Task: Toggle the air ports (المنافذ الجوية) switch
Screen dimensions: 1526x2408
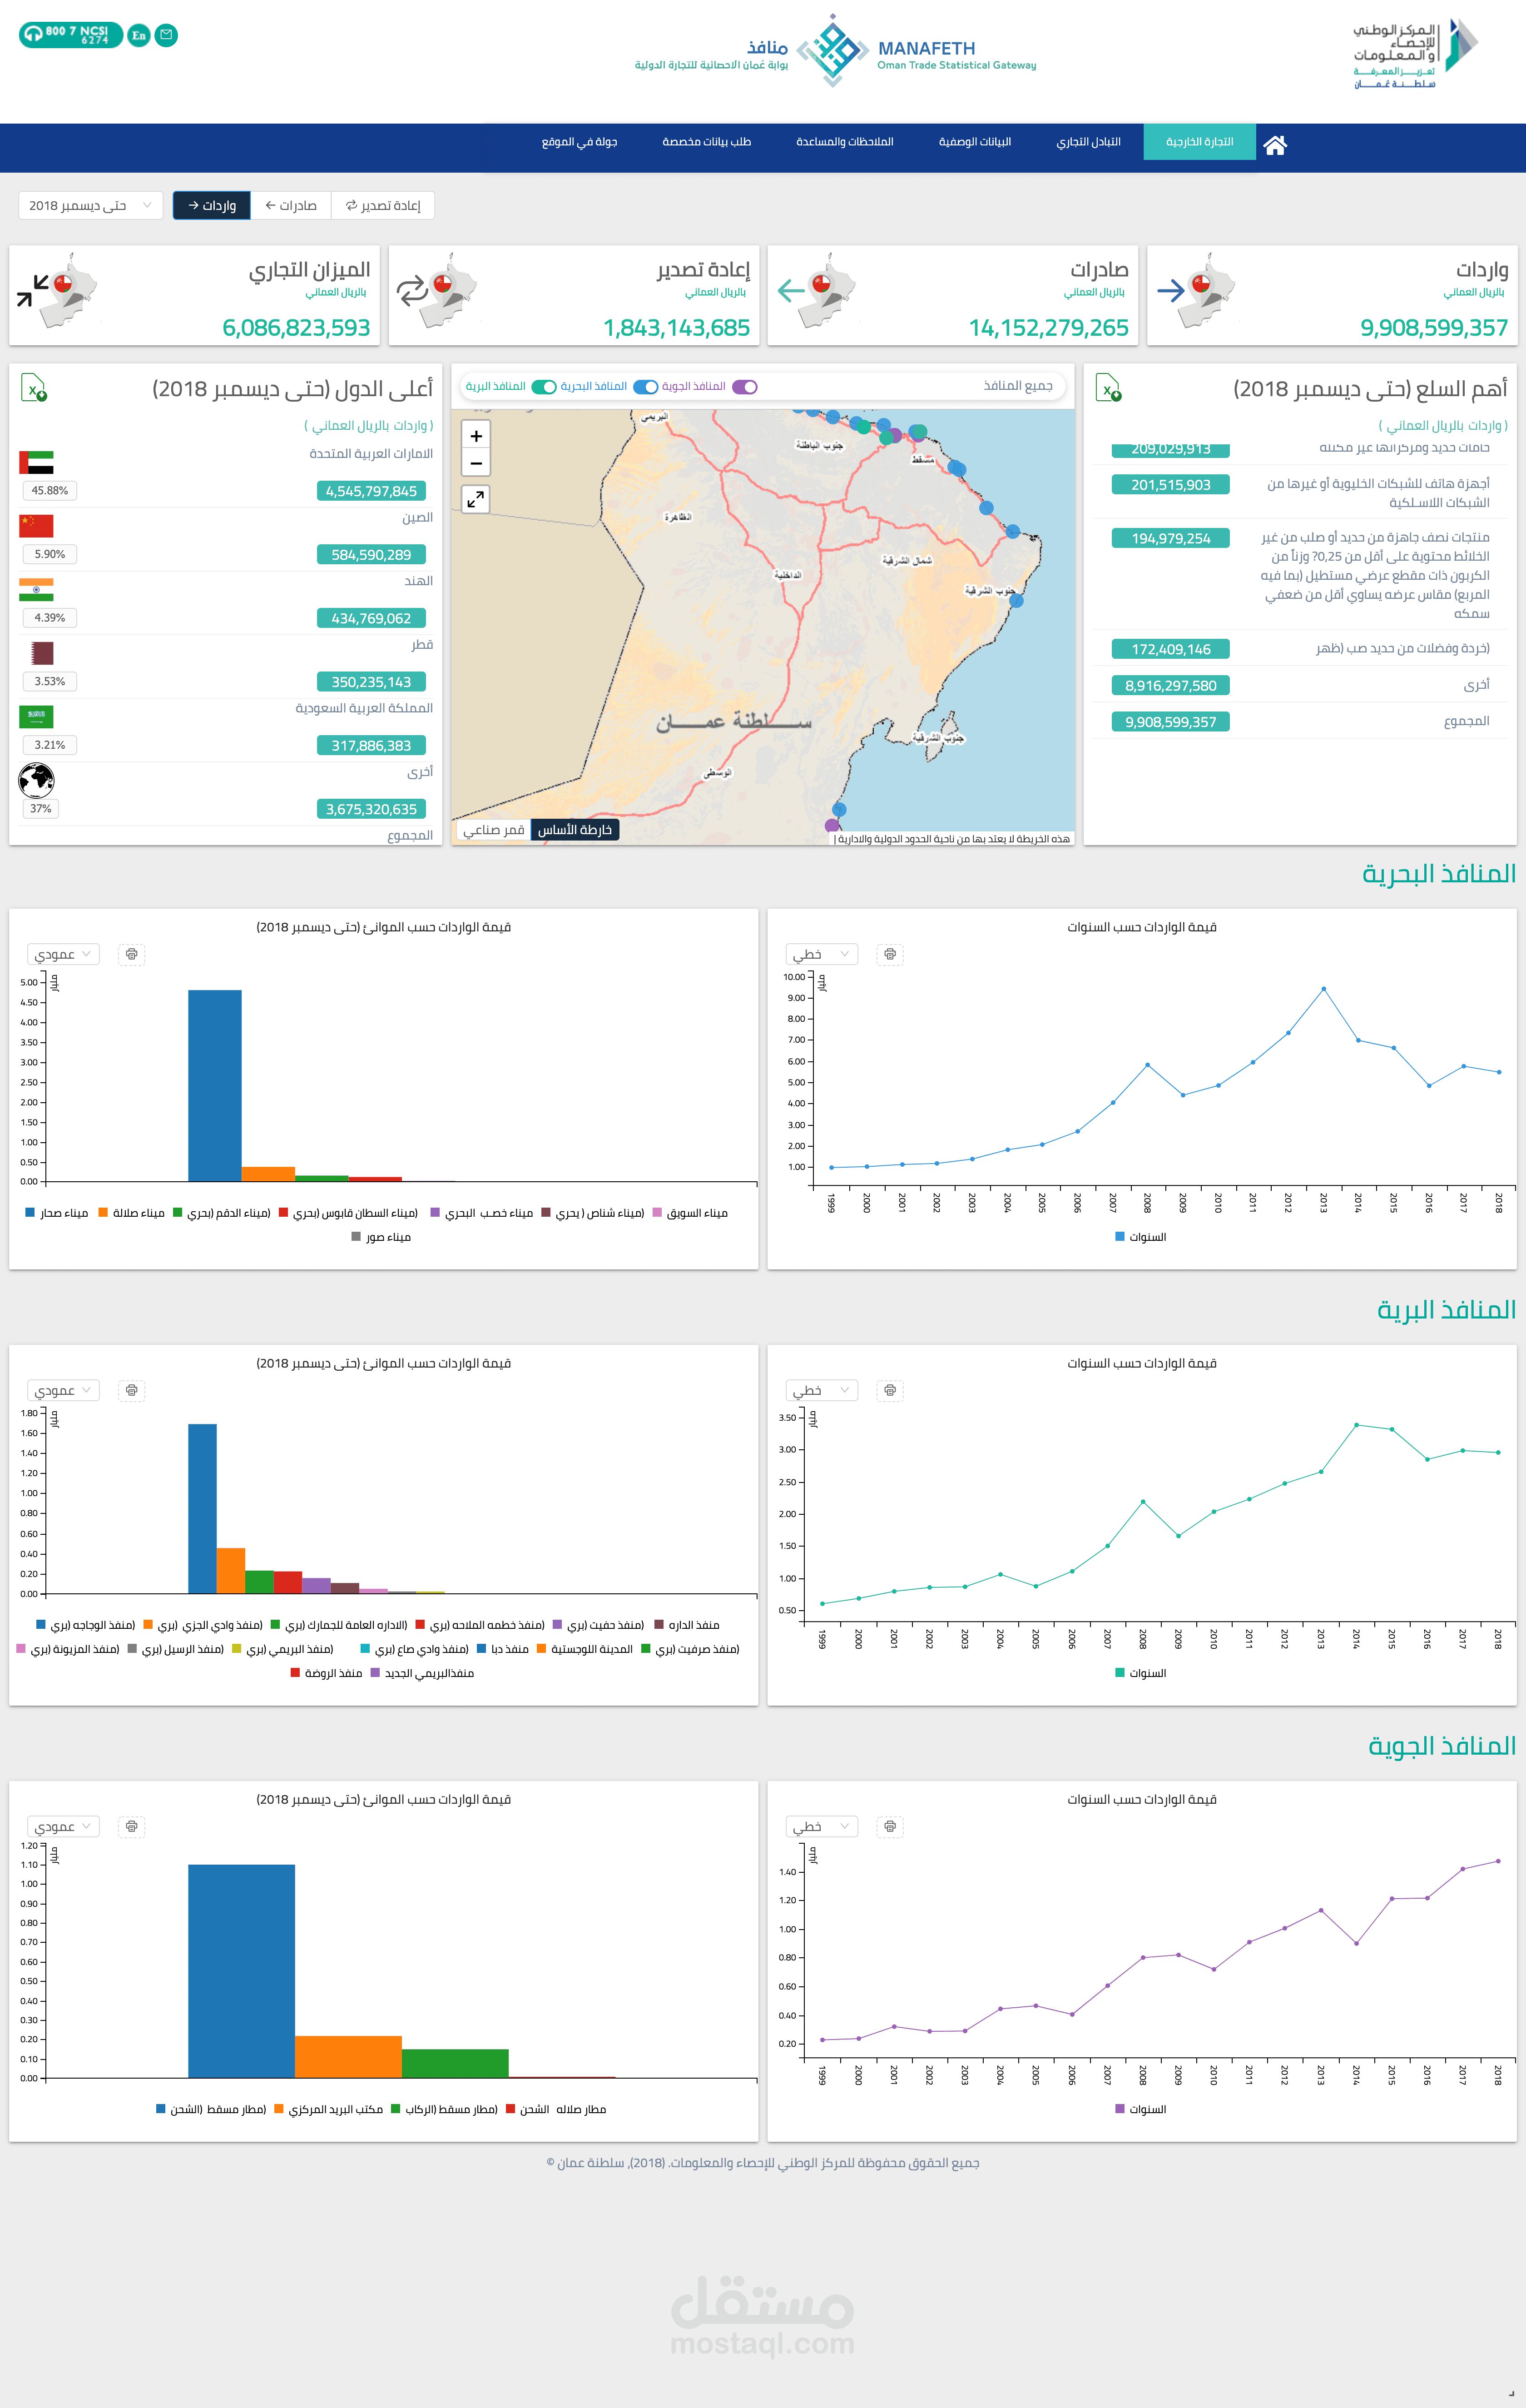Action: click(x=744, y=387)
